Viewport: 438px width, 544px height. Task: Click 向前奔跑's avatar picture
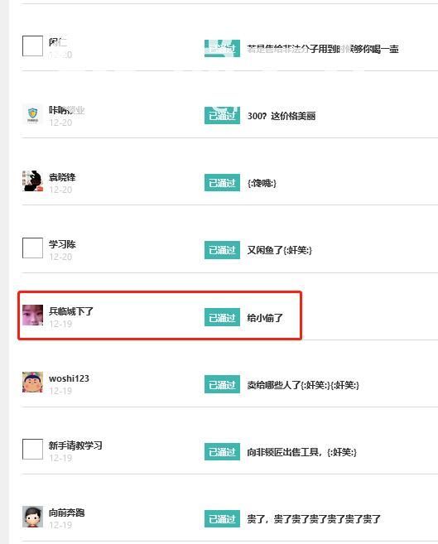point(32,517)
